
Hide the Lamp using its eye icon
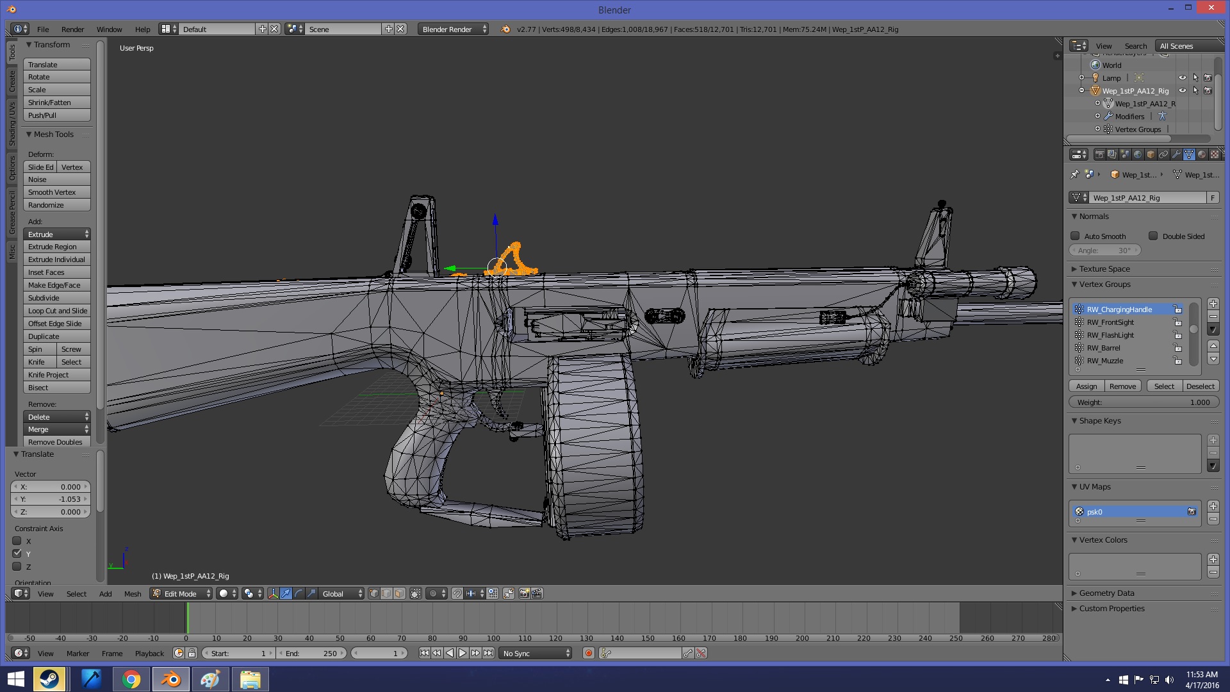pyautogui.click(x=1182, y=78)
